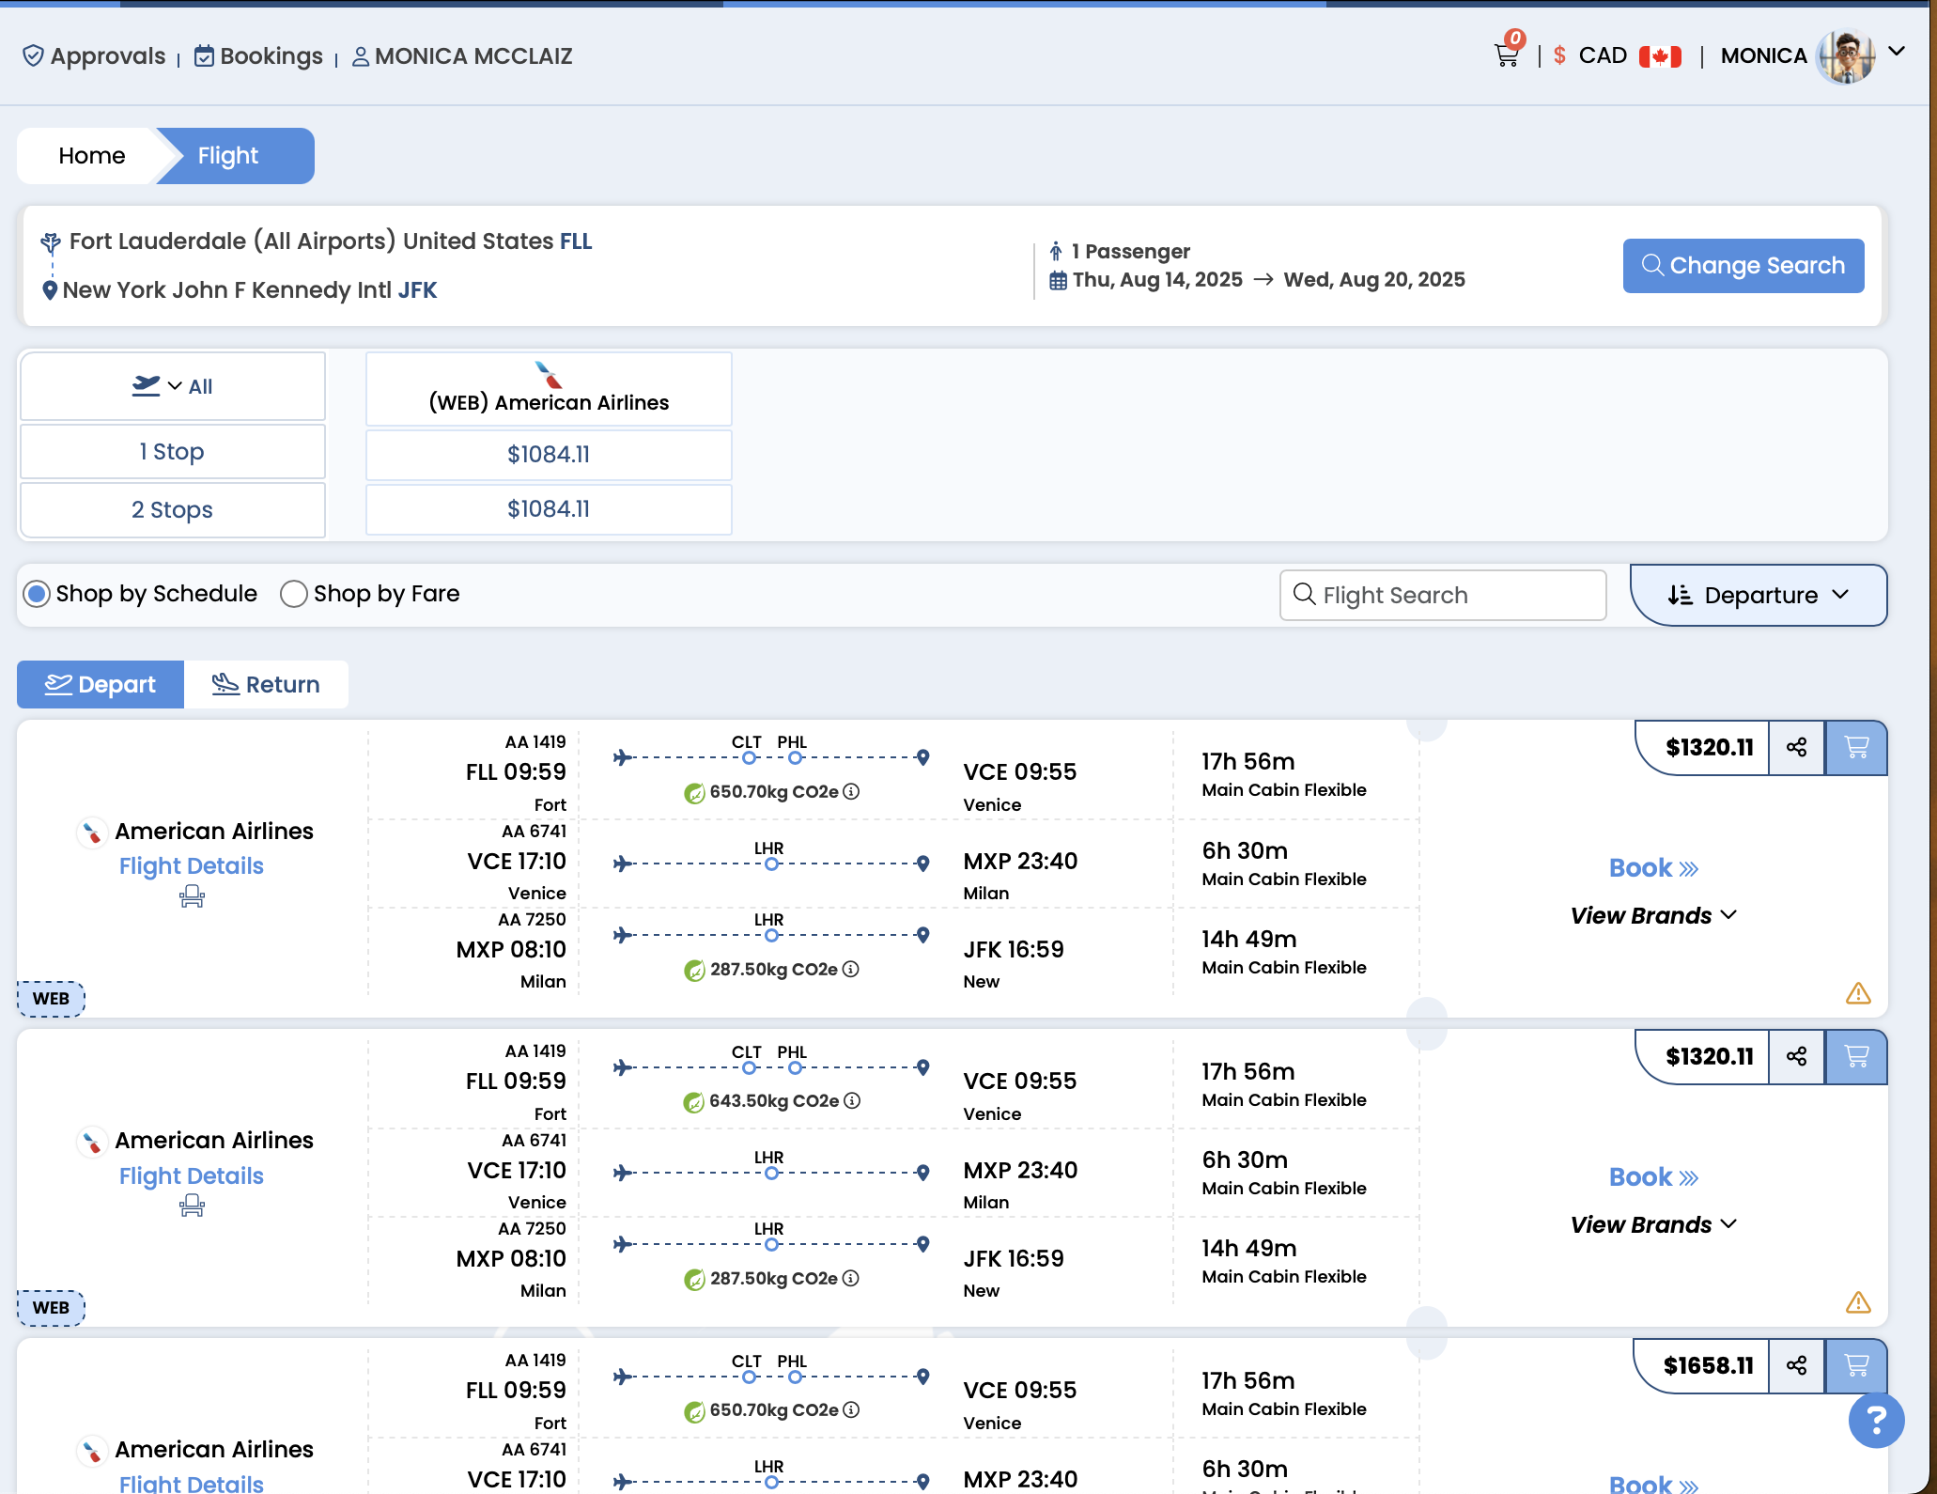The height and width of the screenshot is (1494, 1937).
Task: Book the second $1320.11 flight
Action: point(1653,1176)
